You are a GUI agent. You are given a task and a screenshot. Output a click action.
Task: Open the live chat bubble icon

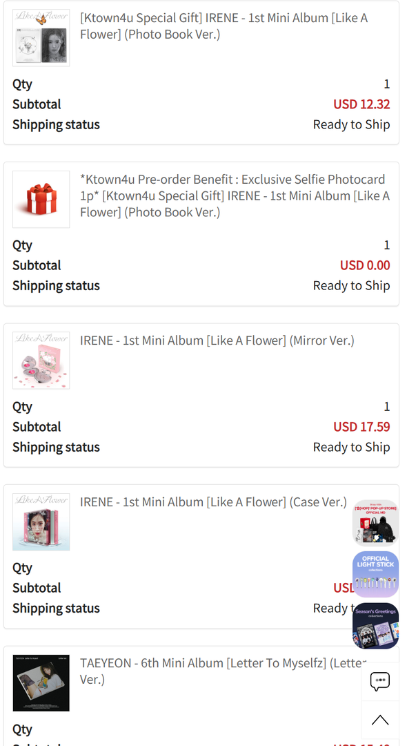(380, 681)
